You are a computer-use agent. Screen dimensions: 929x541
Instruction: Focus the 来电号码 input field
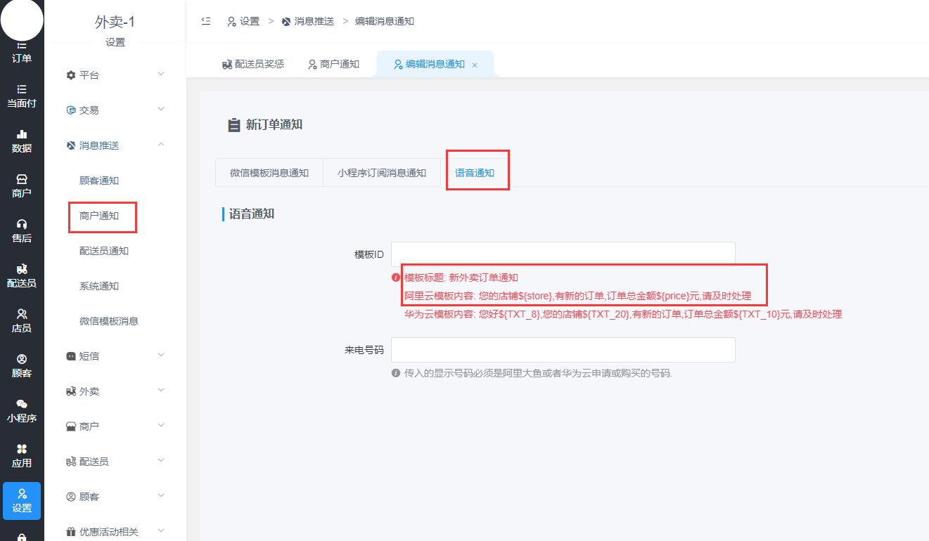click(563, 350)
